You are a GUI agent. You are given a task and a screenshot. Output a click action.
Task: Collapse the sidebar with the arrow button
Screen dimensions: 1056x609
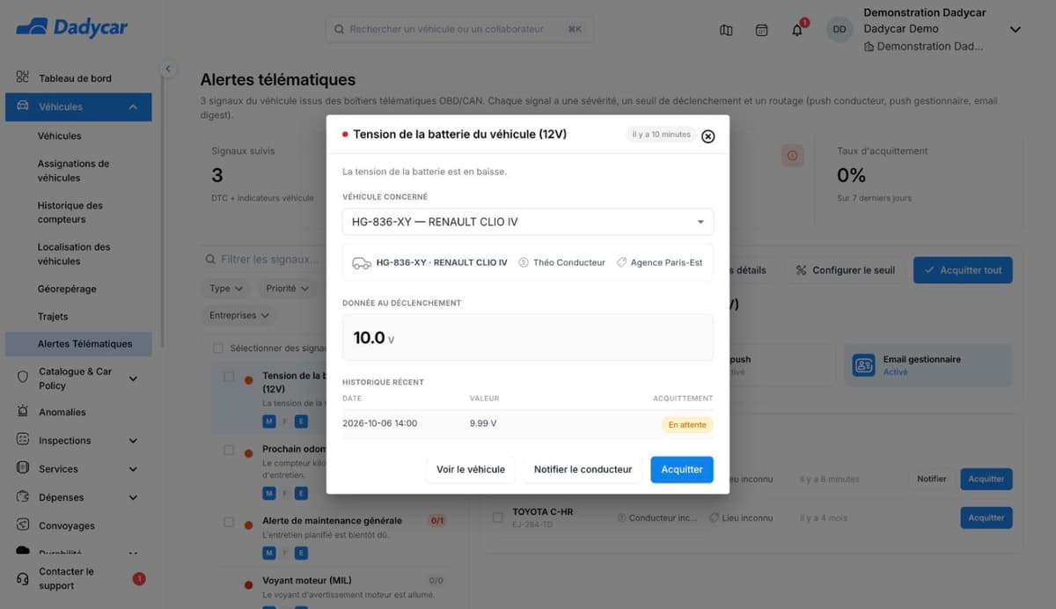click(x=168, y=69)
